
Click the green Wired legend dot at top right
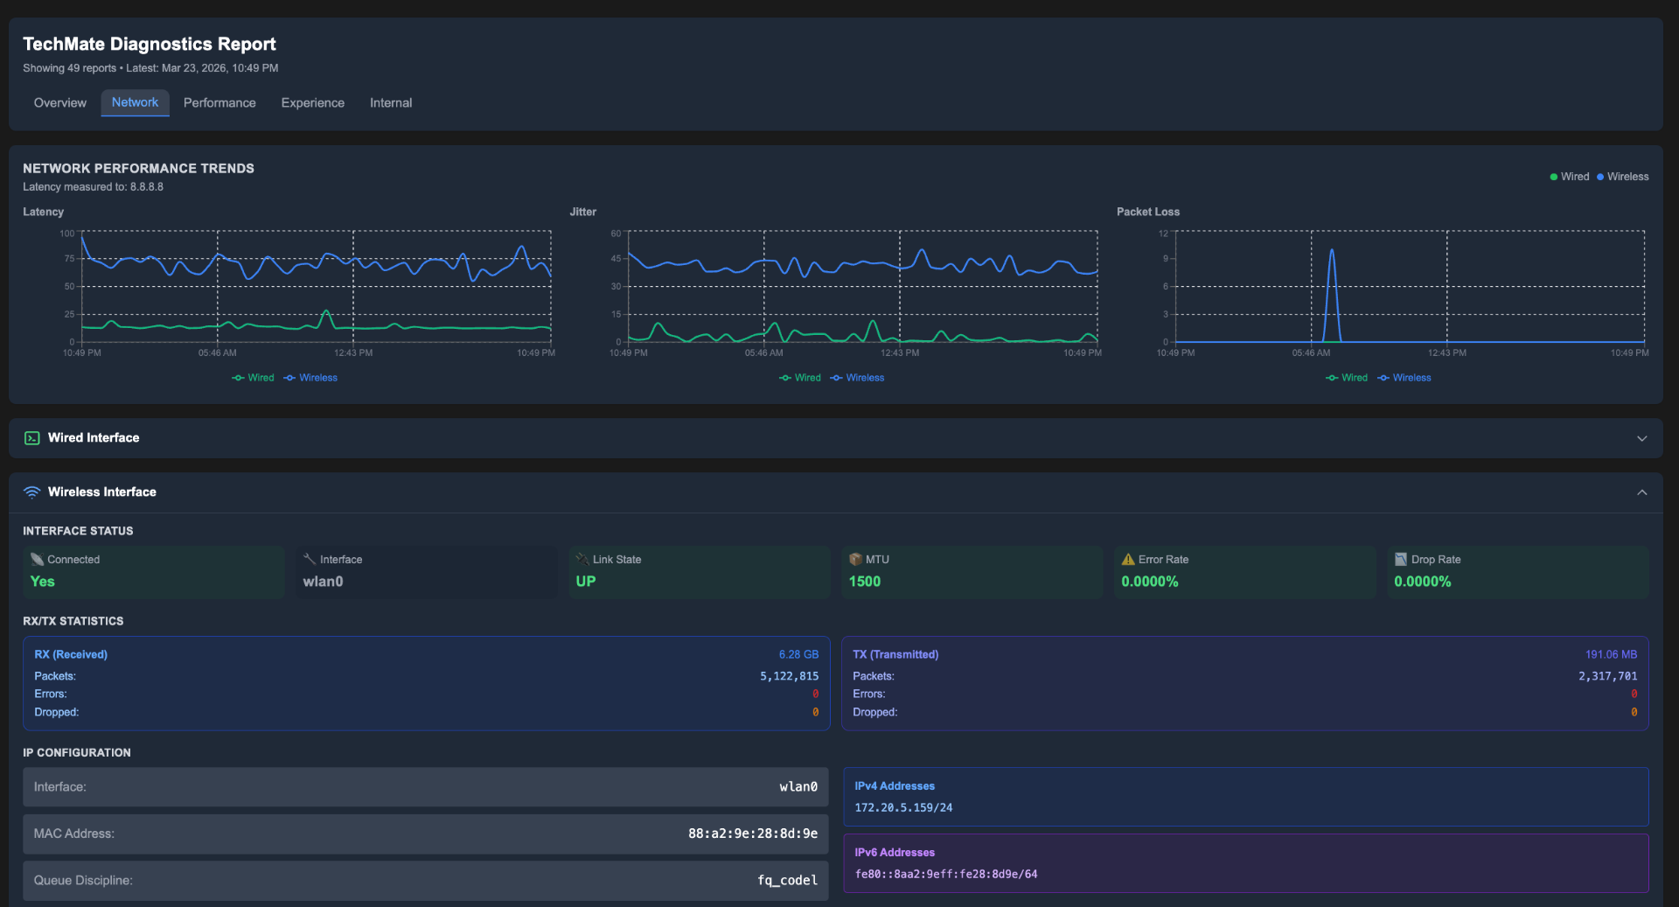[x=1554, y=177]
